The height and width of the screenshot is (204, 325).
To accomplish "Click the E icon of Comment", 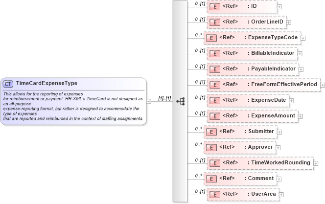I will [x=211, y=179].
